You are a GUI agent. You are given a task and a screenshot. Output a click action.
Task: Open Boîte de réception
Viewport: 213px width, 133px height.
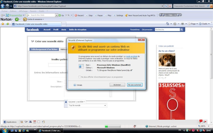point(78,30)
